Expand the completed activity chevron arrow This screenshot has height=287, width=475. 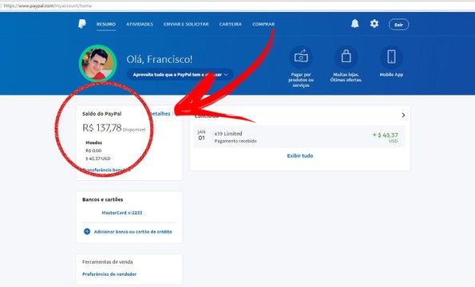(403, 116)
